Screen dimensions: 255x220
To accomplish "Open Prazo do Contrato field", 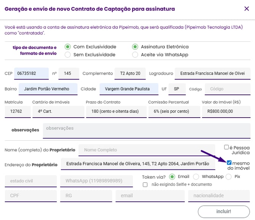I will coord(116,112).
